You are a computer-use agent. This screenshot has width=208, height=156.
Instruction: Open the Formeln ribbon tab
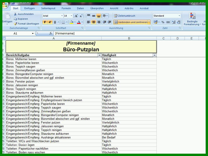pyautogui.click(x=66, y=8)
